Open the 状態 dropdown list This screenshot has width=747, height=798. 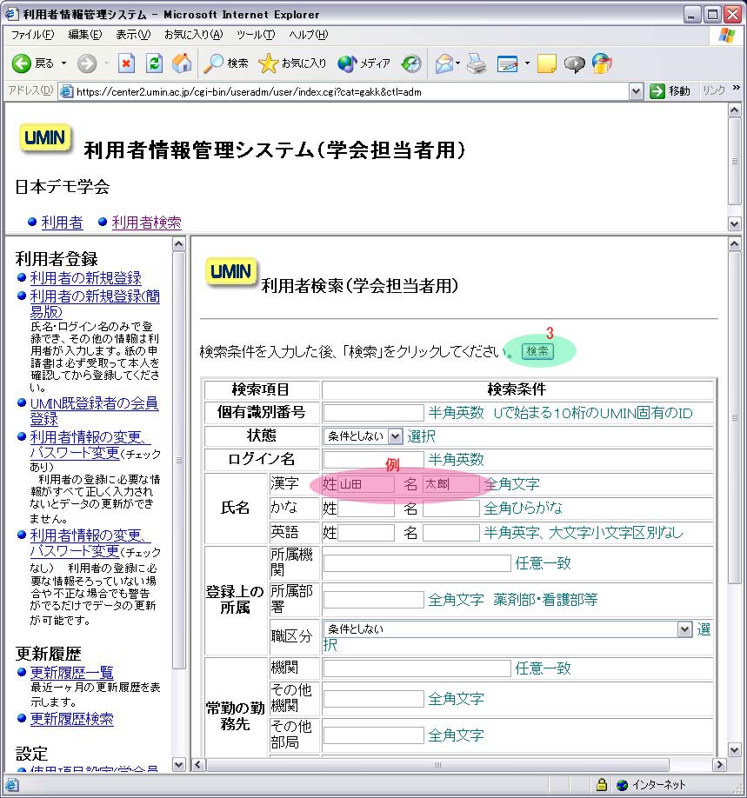point(395,436)
